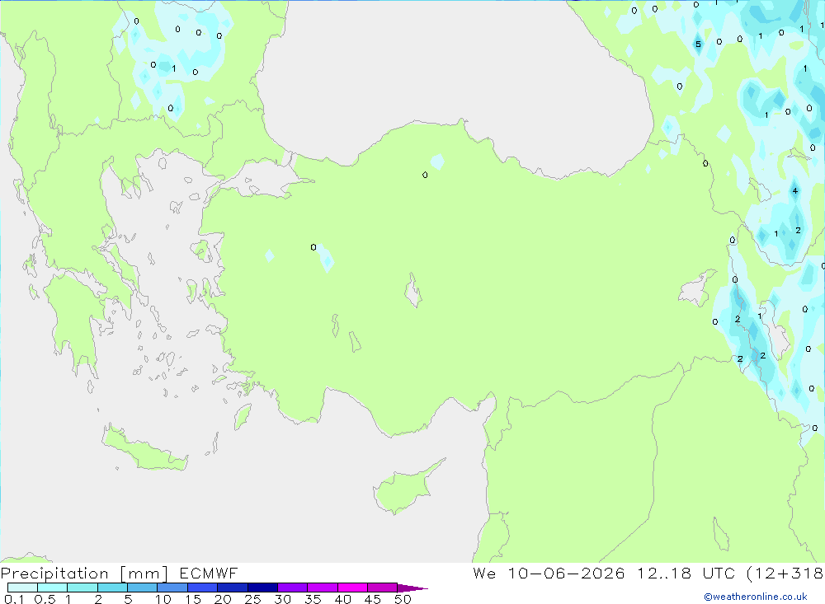Select the 30–35 mm legend color swatch
825x604 pixels.
pos(292,588)
